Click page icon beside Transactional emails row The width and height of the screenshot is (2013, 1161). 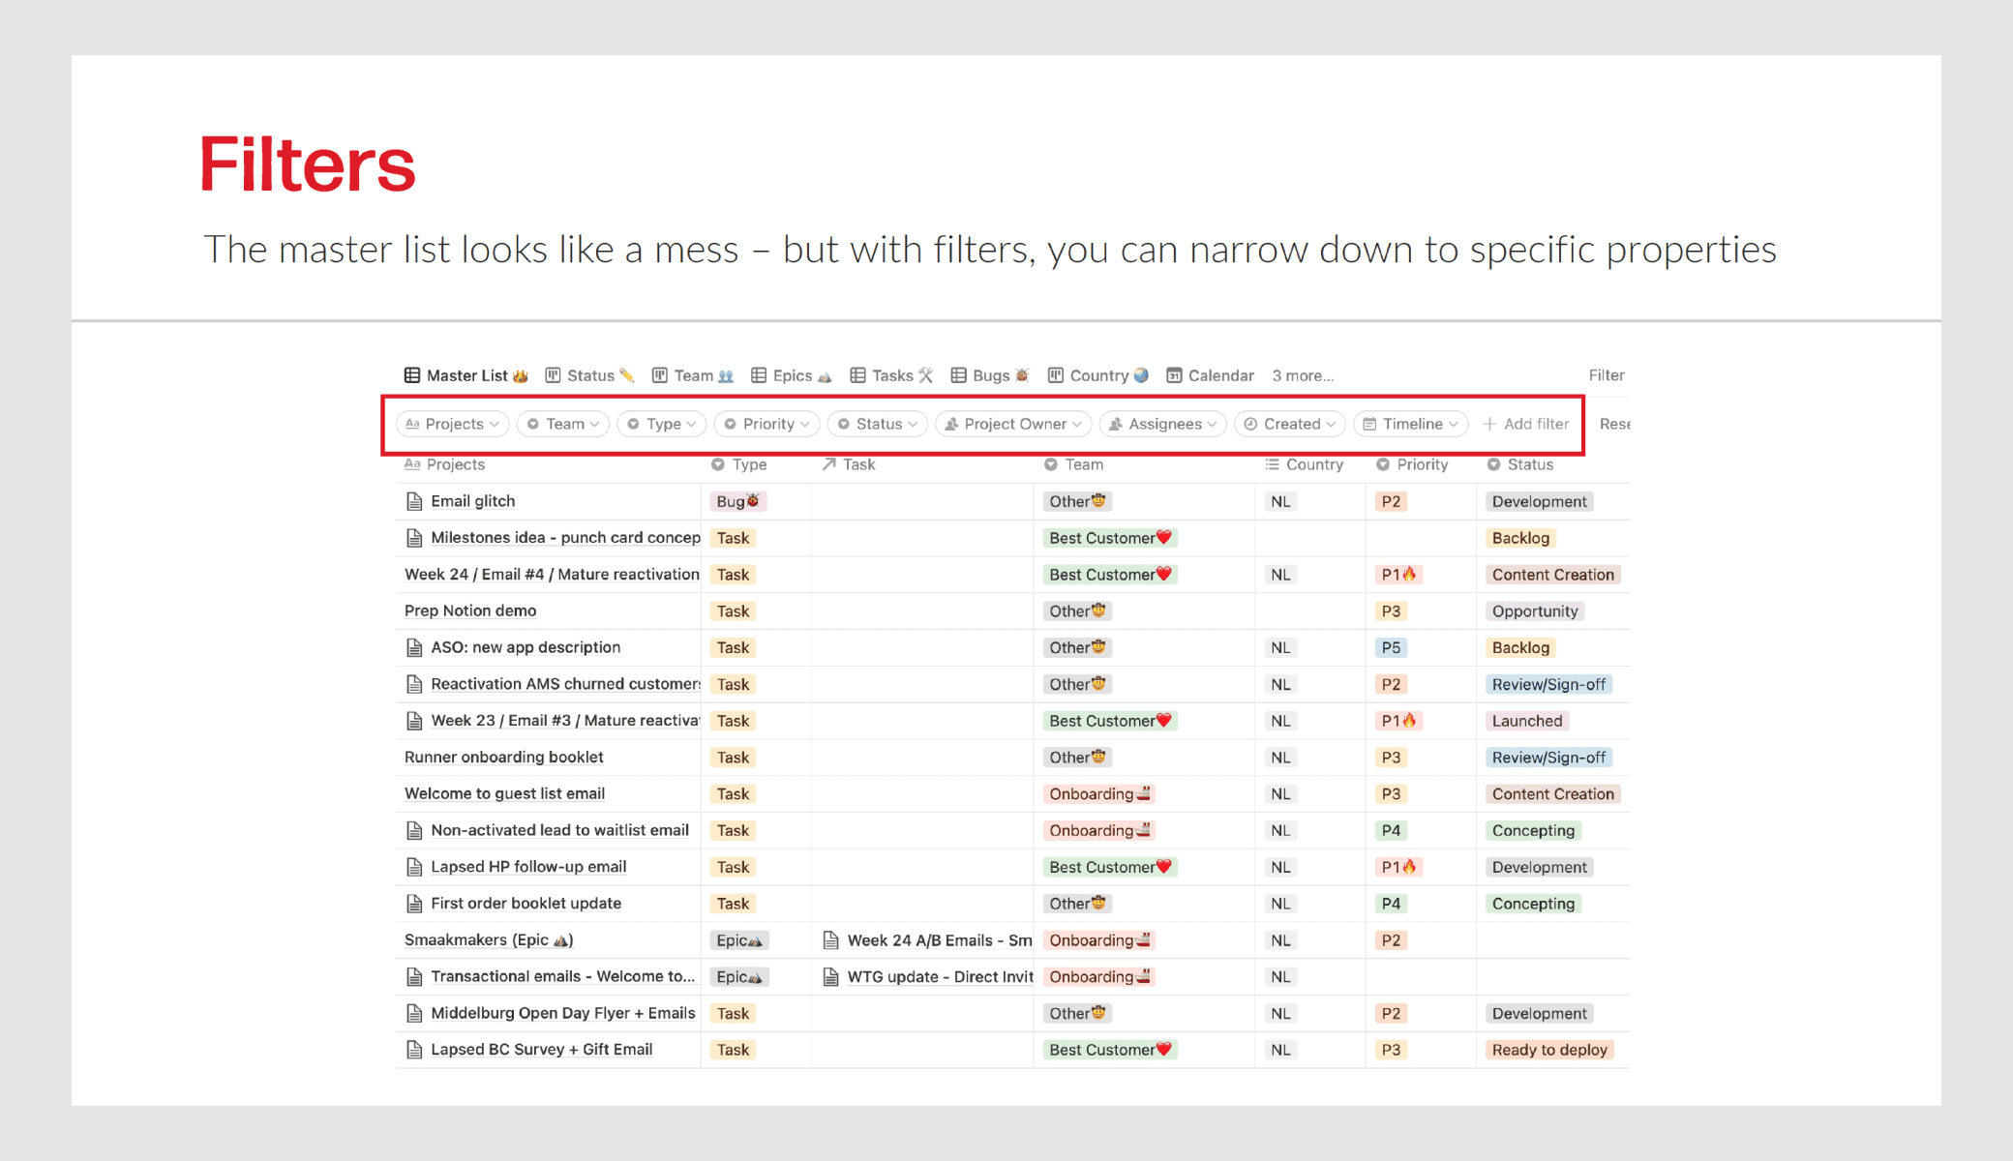(x=414, y=976)
